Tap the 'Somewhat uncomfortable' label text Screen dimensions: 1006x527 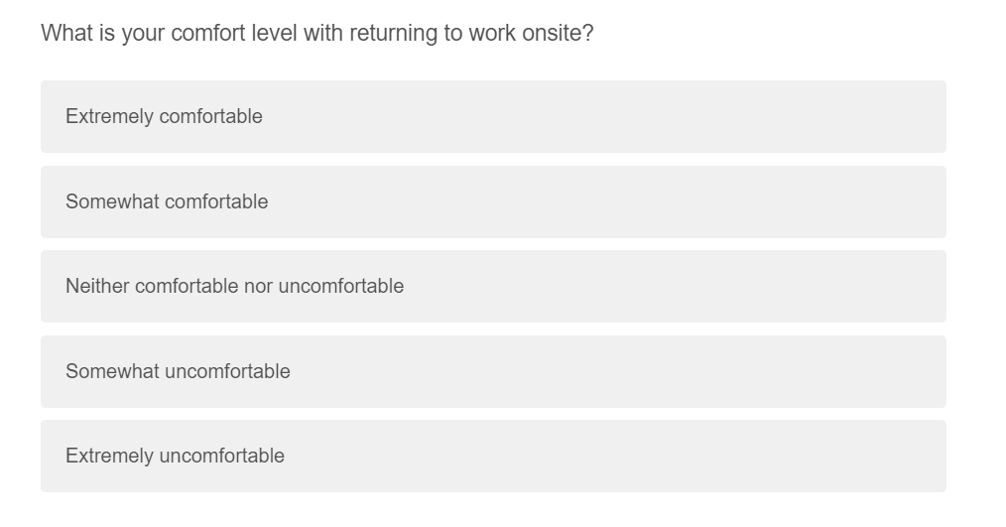tap(178, 371)
